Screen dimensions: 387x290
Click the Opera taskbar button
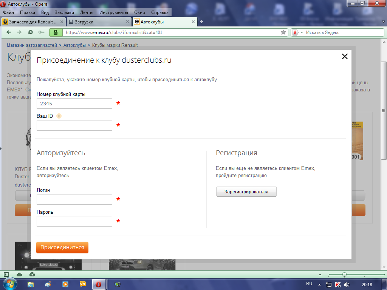[x=99, y=284]
